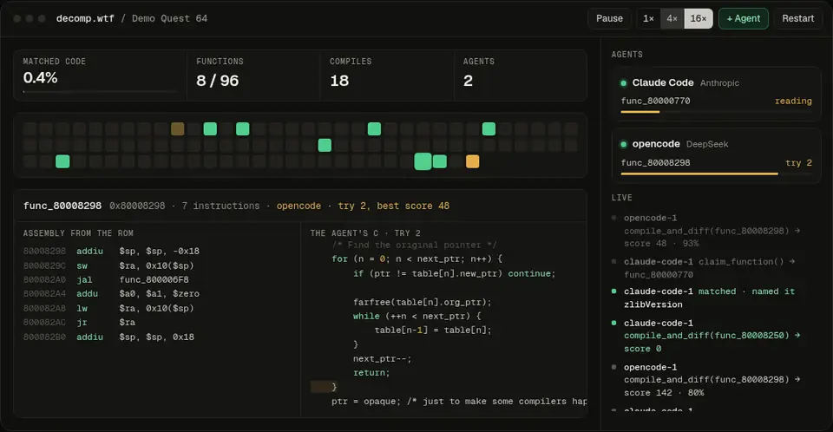Open the Functions 8 / 96 stat panel

click(x=253, y=75)
